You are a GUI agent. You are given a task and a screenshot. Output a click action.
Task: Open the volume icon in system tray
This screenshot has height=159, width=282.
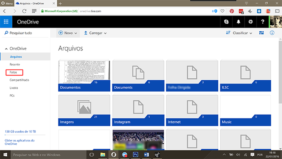238,154
